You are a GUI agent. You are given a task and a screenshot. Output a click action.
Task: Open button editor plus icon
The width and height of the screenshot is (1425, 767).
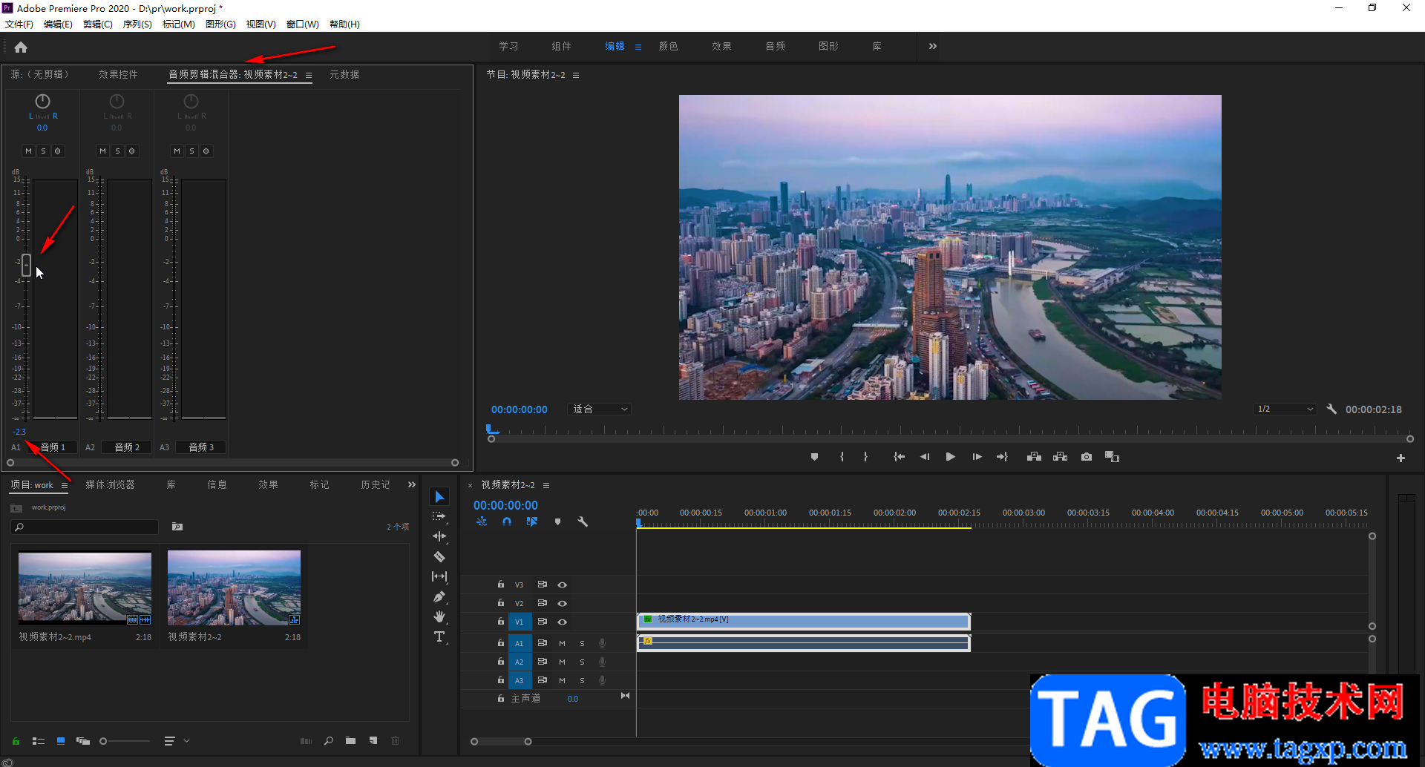tap(1401, 458)
